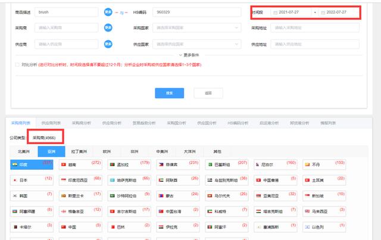Enable the 对比分析 checkbox
The image size is (381, 240).
tap(17, 65)
